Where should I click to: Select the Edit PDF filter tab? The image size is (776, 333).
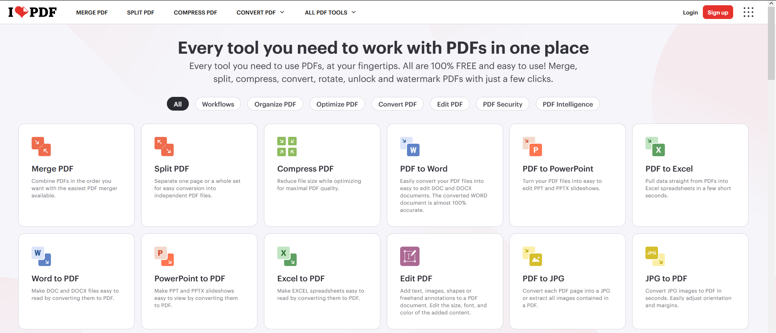pyautogui.click(x=450, y=104)
